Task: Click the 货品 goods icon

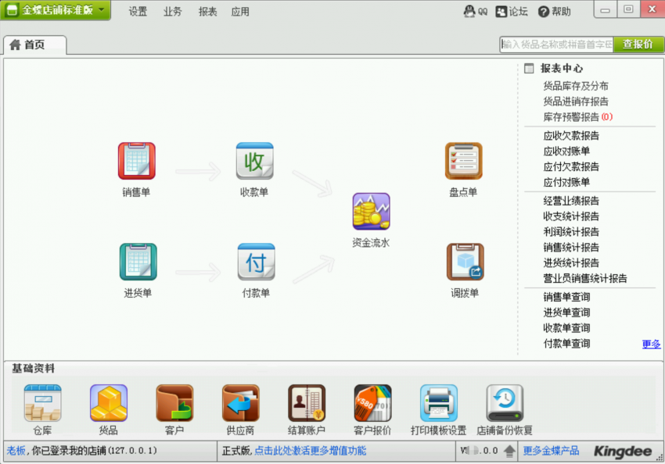Action: pos(108,403)
